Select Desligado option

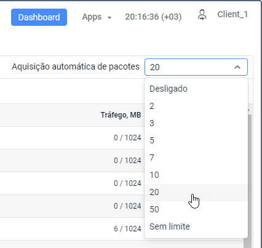pos(196,89)
